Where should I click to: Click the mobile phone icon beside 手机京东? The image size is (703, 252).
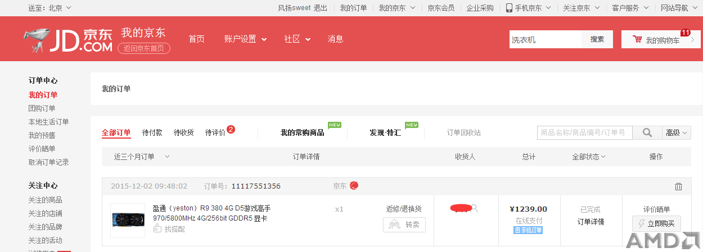click(509, 8)
